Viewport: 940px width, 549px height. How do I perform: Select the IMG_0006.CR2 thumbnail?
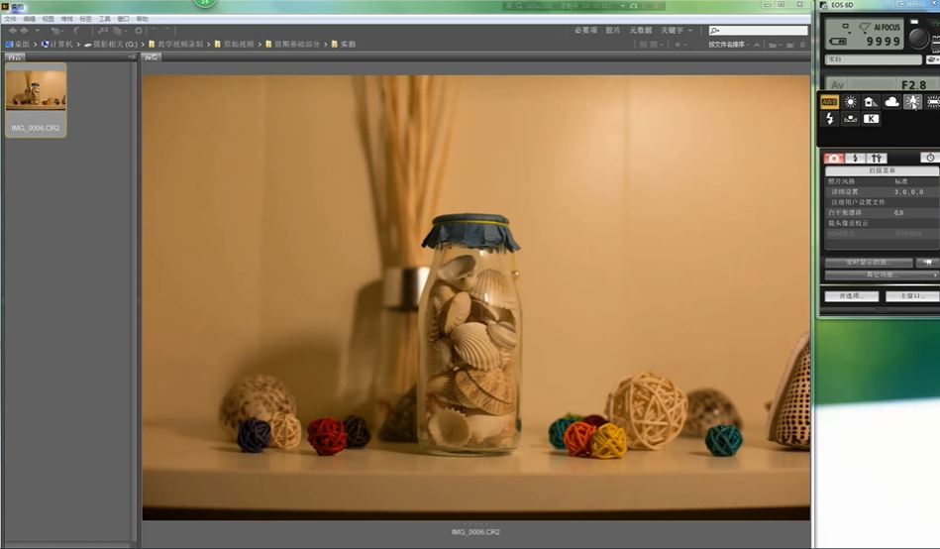[36, 100]
